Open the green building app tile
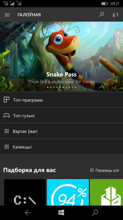The height and width of the screenshot is (220, 123). 107,192
